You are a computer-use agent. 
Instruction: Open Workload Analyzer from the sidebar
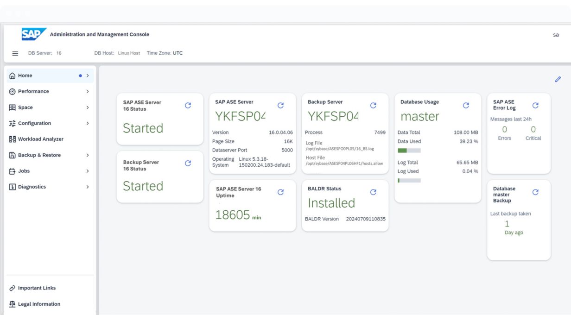(x=40, y=139)
